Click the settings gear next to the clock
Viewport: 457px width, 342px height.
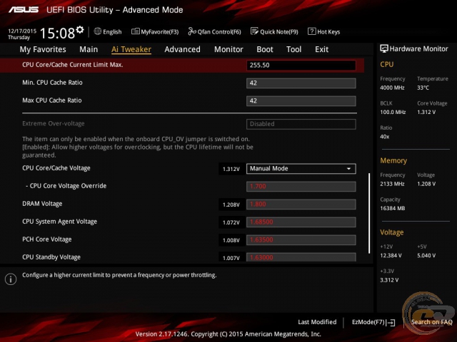coord(80,30)
